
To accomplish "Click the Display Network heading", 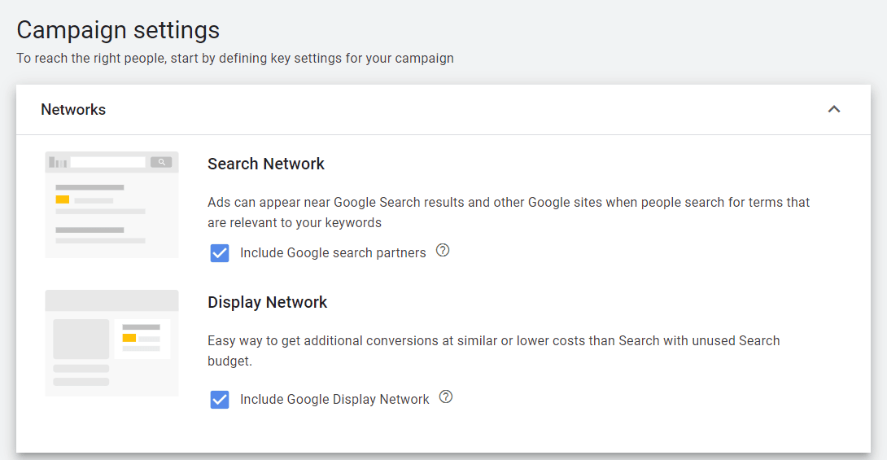I will click(267, 302).
